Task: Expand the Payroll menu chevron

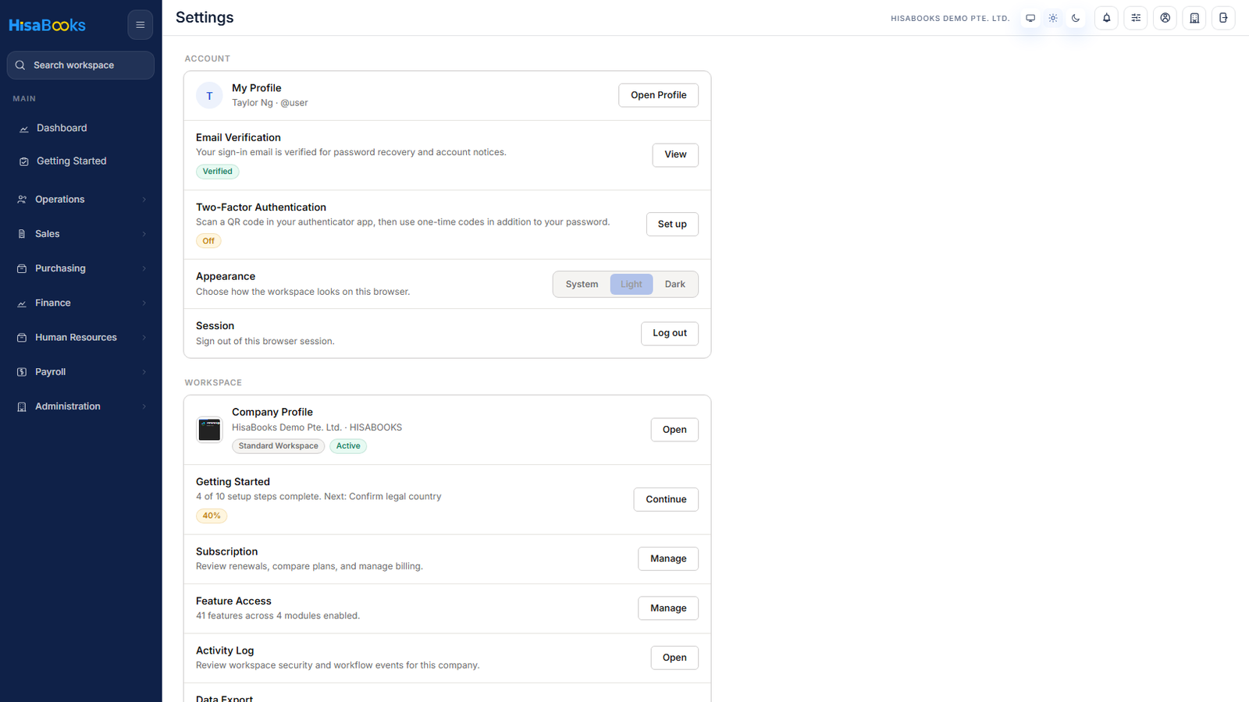Action: tap(144, 372)
